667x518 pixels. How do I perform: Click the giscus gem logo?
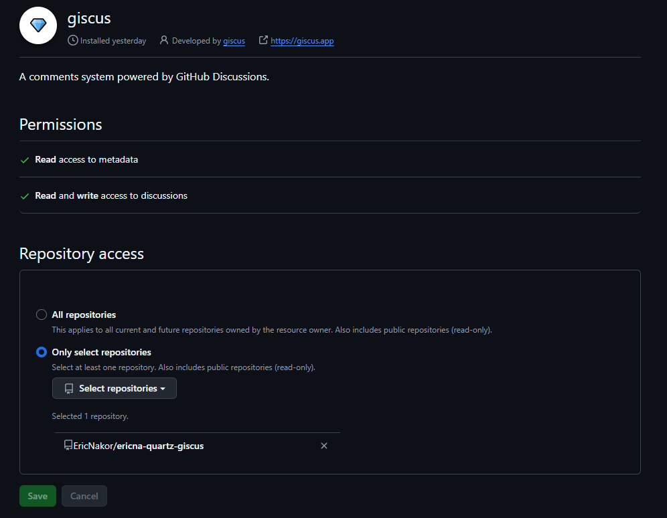[38, 25]
